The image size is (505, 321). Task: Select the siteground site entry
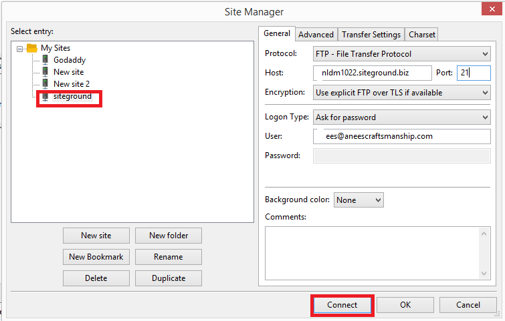(72, 96)
